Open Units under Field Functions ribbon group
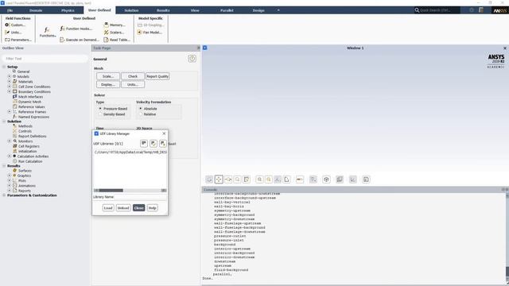 pos(14,33)
